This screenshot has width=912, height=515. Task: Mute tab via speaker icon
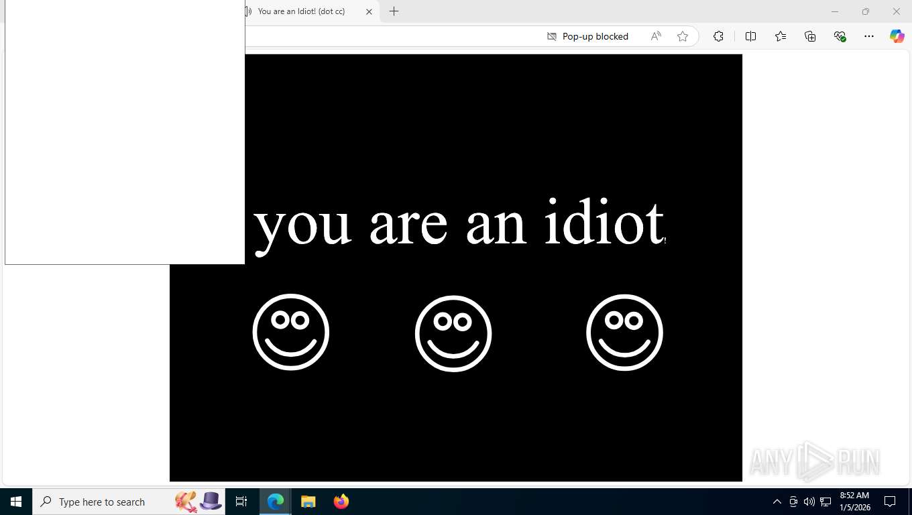[248, 11]
